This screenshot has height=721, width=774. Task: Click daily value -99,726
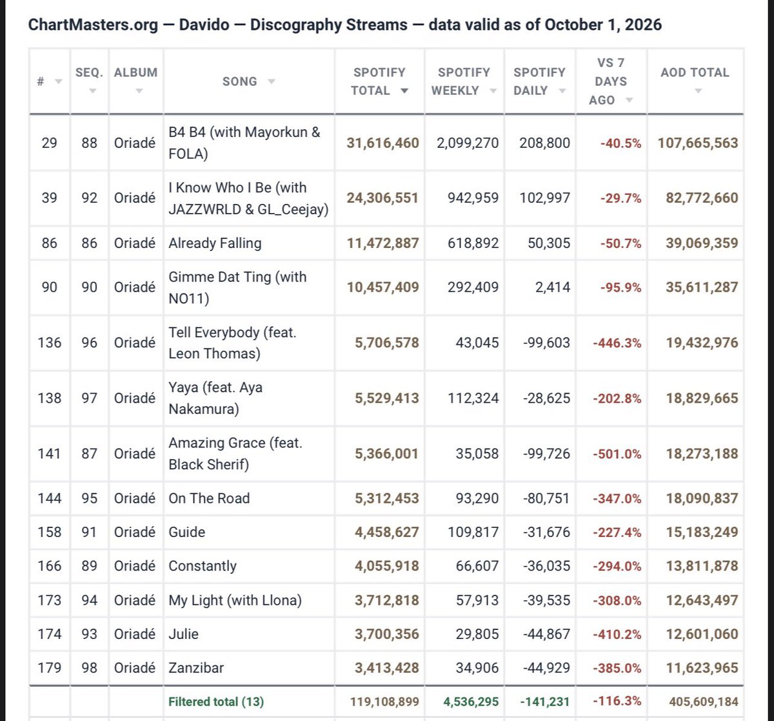point(546,454)
